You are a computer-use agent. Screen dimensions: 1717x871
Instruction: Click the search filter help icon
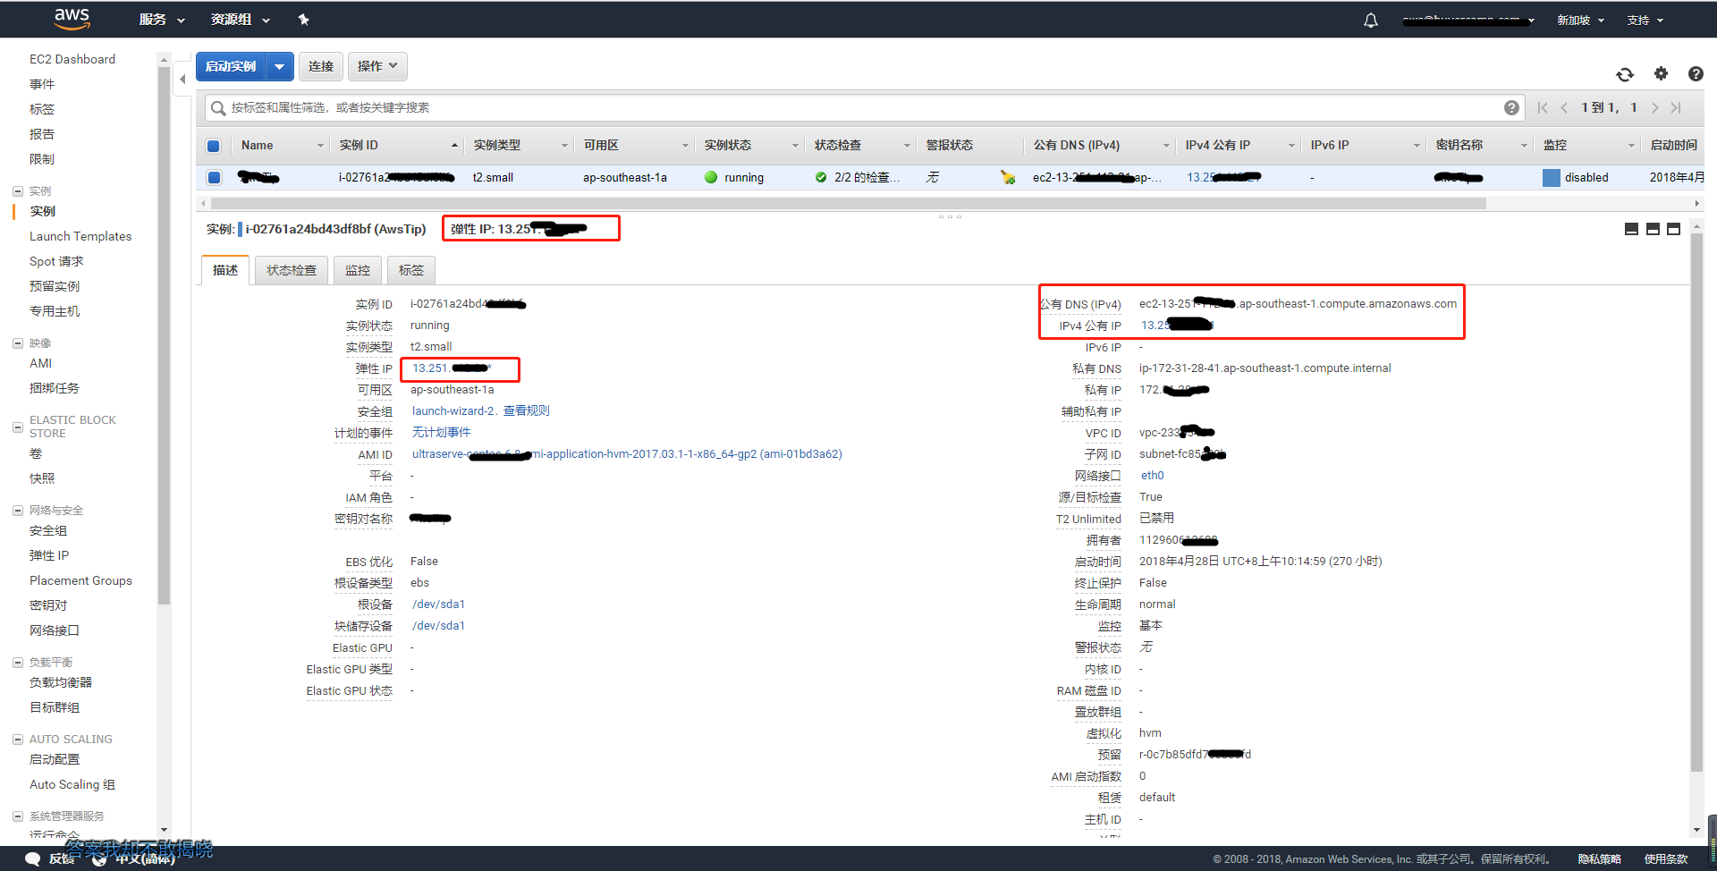[1511, 107]
